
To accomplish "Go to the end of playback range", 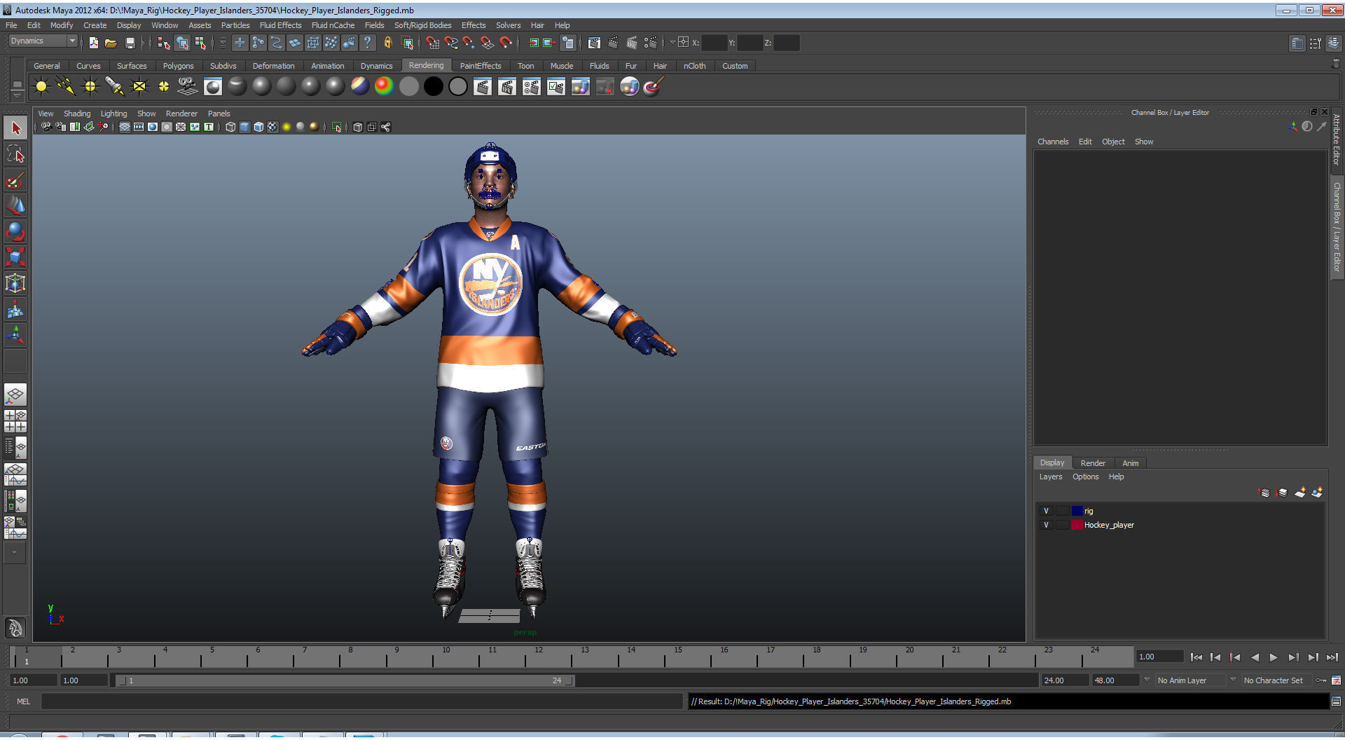I will [x=1332, y=657].
